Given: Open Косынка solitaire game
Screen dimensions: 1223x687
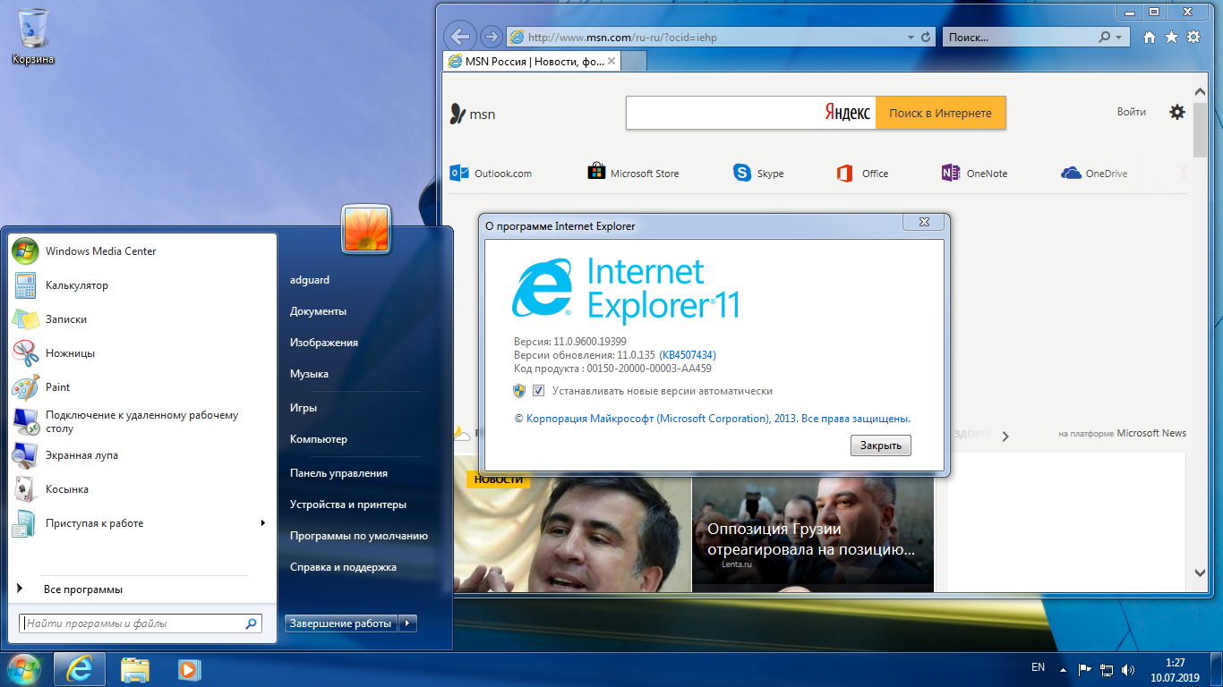Looking at the screenshot, I should coord(143,489).
